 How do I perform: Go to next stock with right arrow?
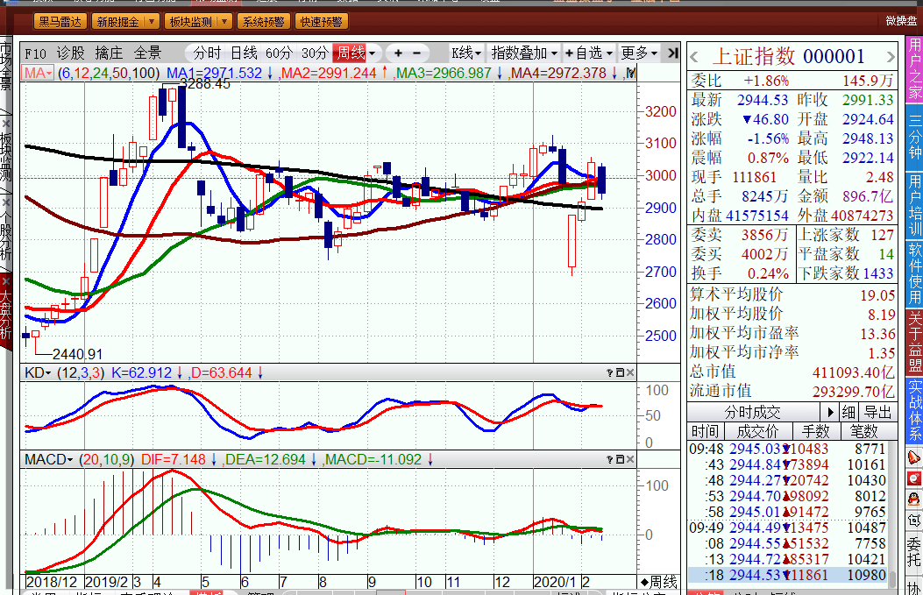click(x=891, y=58)
